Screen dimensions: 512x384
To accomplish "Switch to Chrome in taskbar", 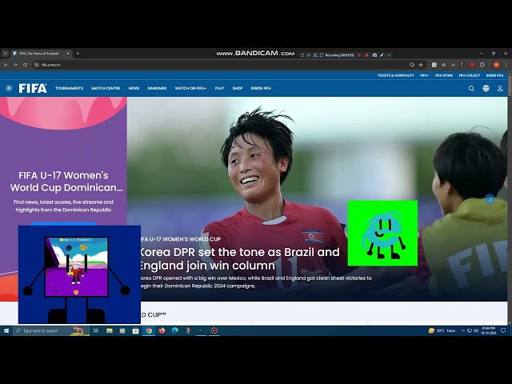I will tap(149, 330).
